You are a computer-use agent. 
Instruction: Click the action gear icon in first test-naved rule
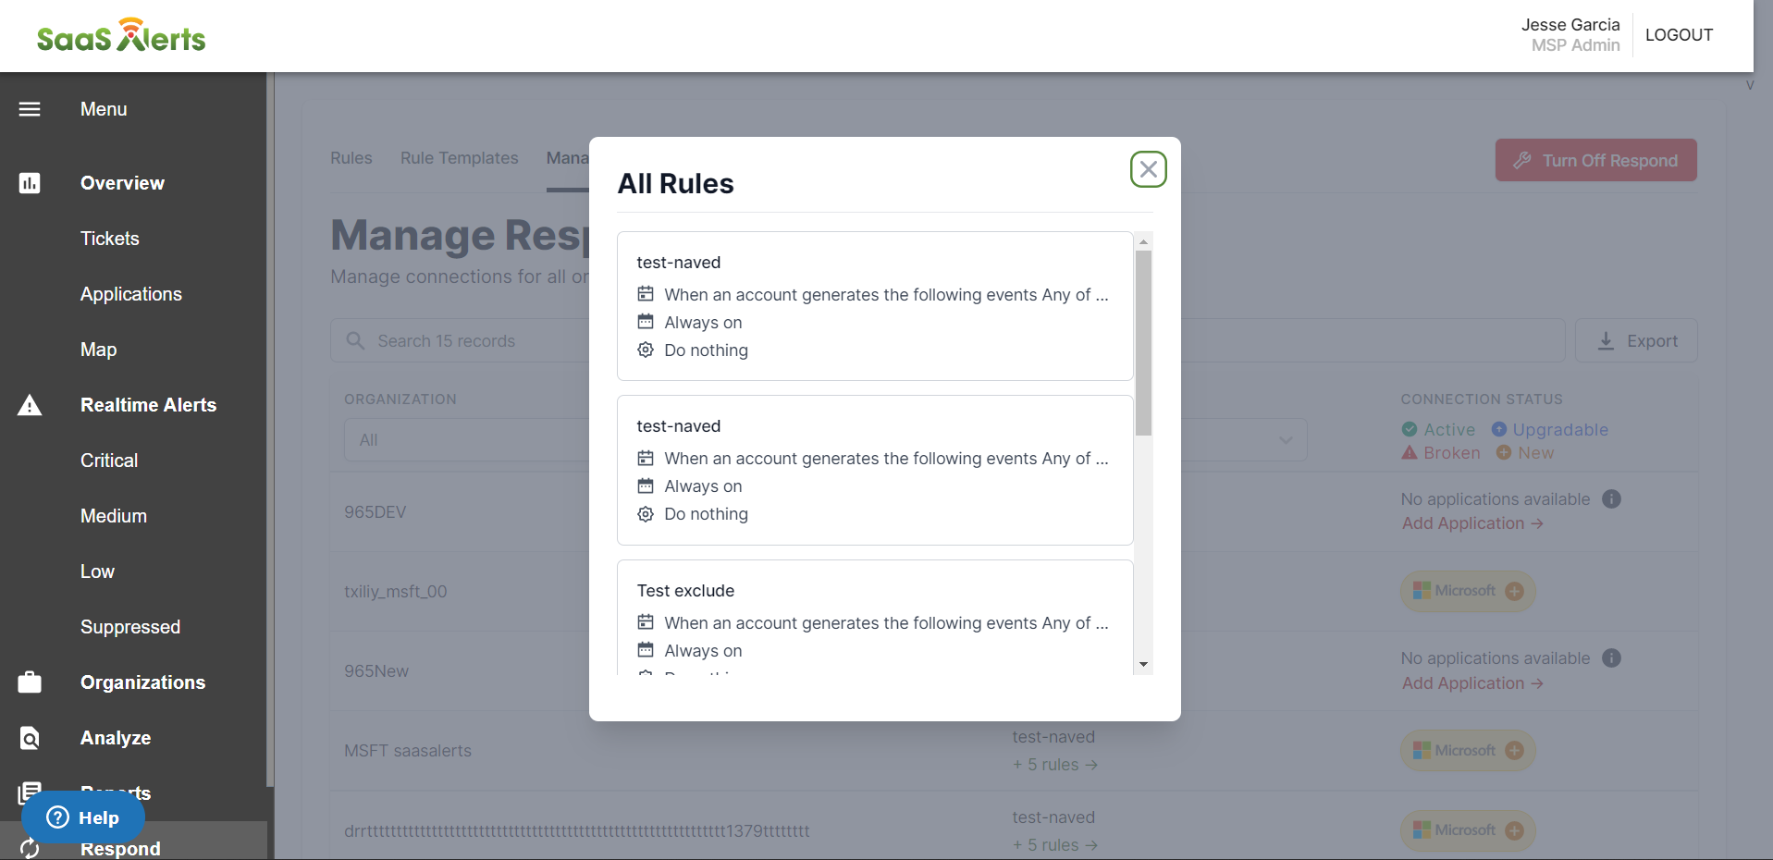click(646, 350)
